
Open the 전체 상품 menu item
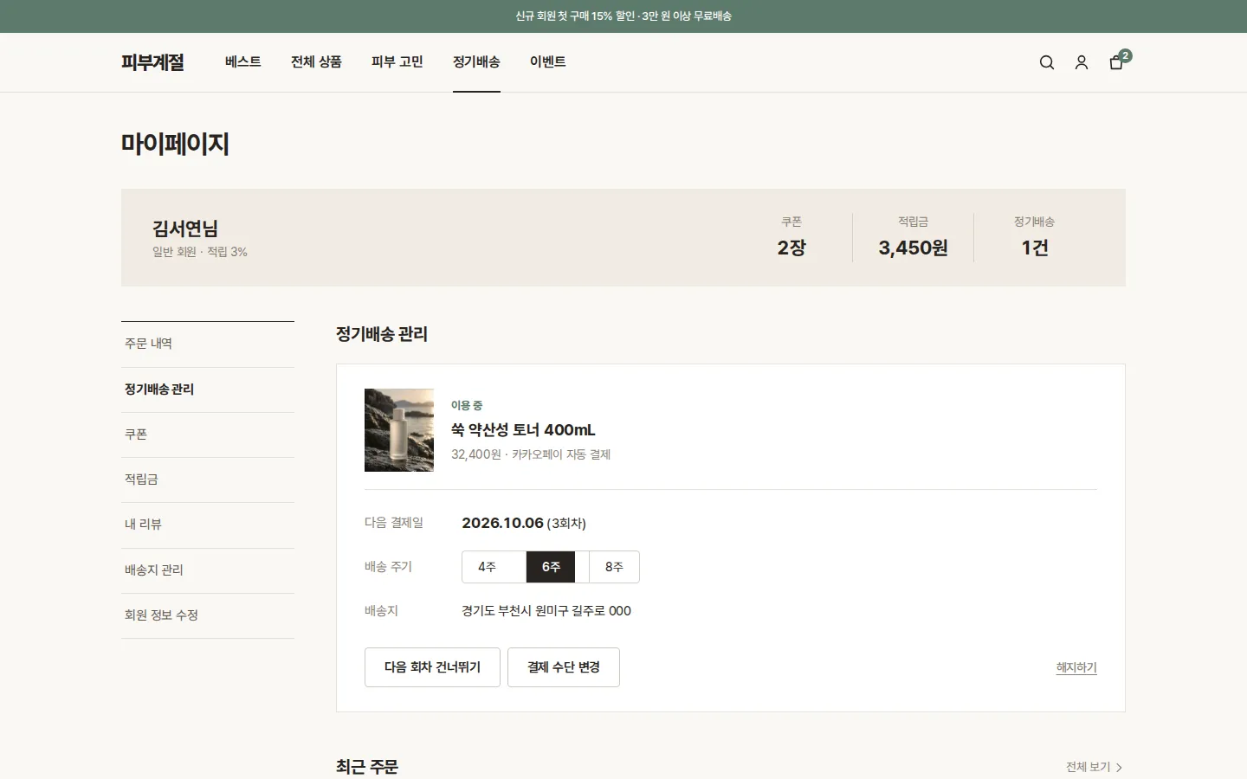click(x=316, y=62)
